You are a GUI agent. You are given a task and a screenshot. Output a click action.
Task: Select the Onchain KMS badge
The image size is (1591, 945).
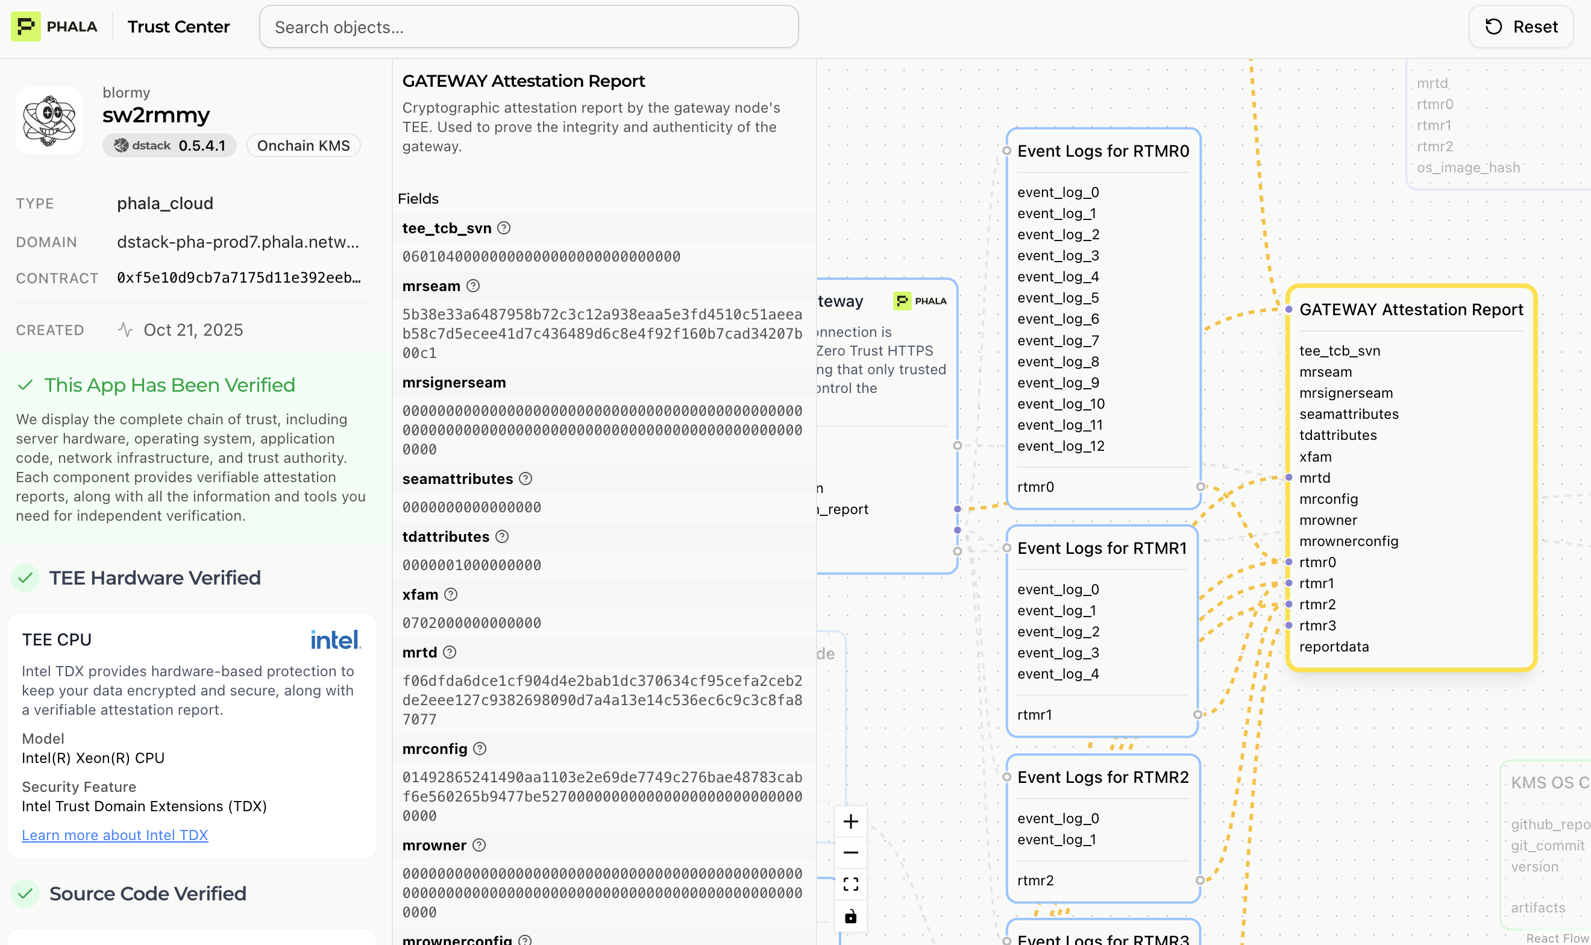coord(303,145)
